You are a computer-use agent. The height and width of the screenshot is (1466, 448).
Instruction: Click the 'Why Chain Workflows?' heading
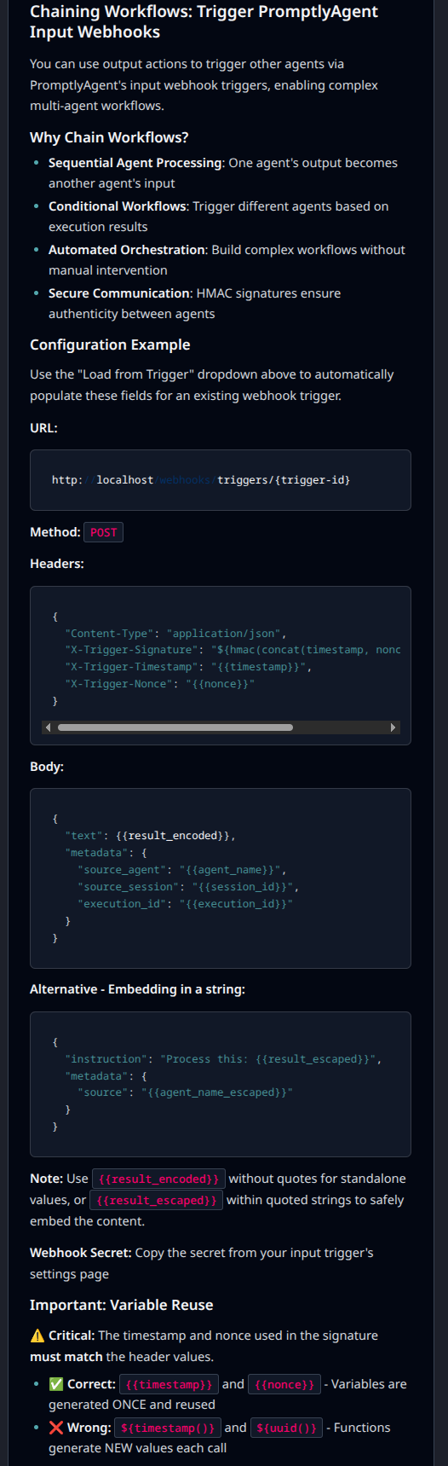[109, 137]
